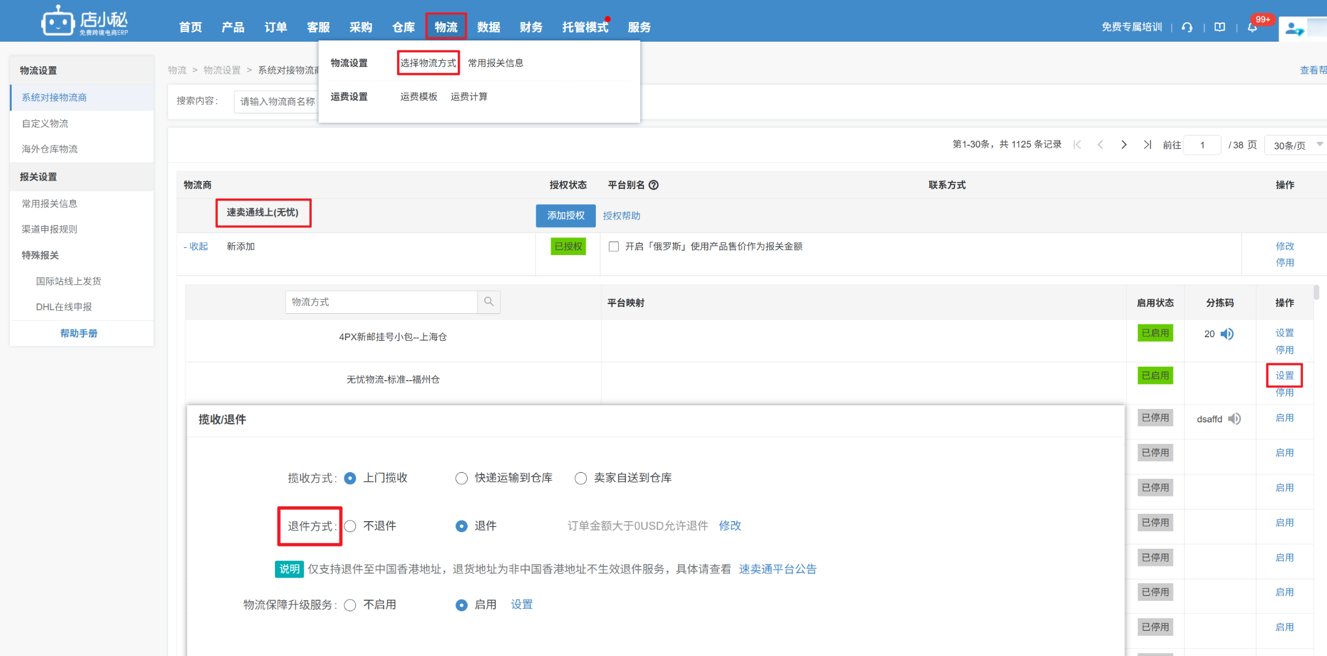This screenshot has height=656, width=1327.
Task: Select 不启用 for 物流保障升级服务
Action: tap(350, 605)
